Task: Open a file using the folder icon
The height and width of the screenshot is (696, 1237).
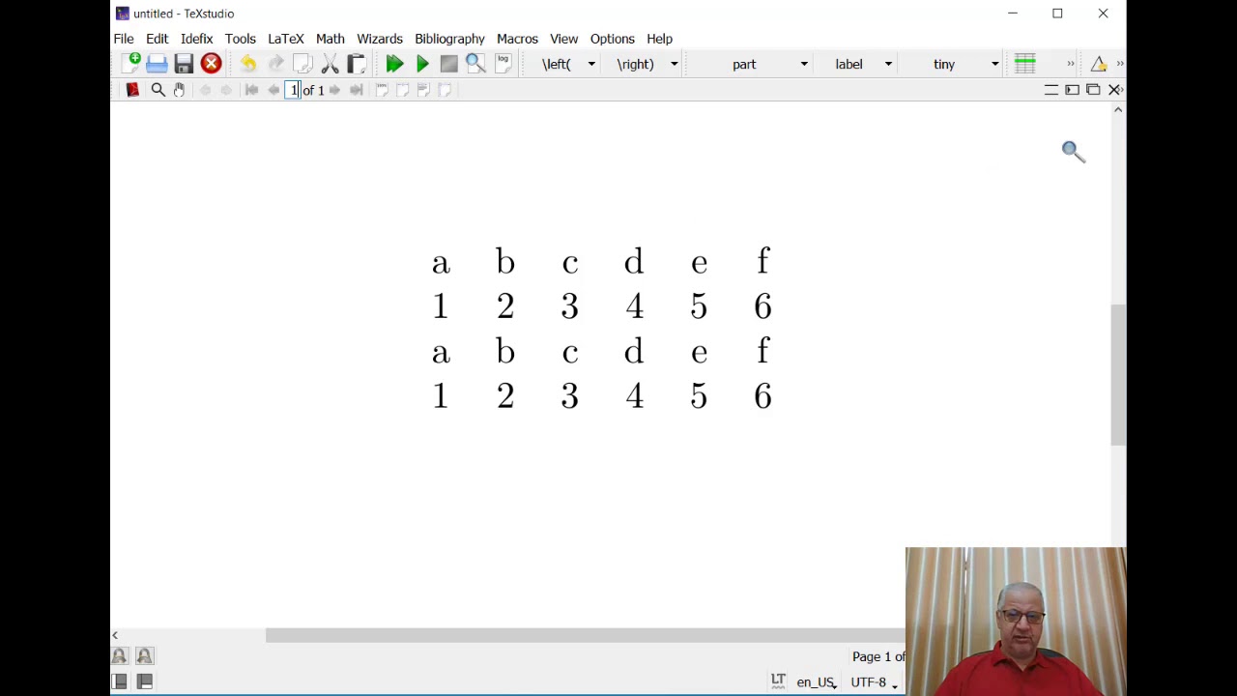Action: coord(157,64)
